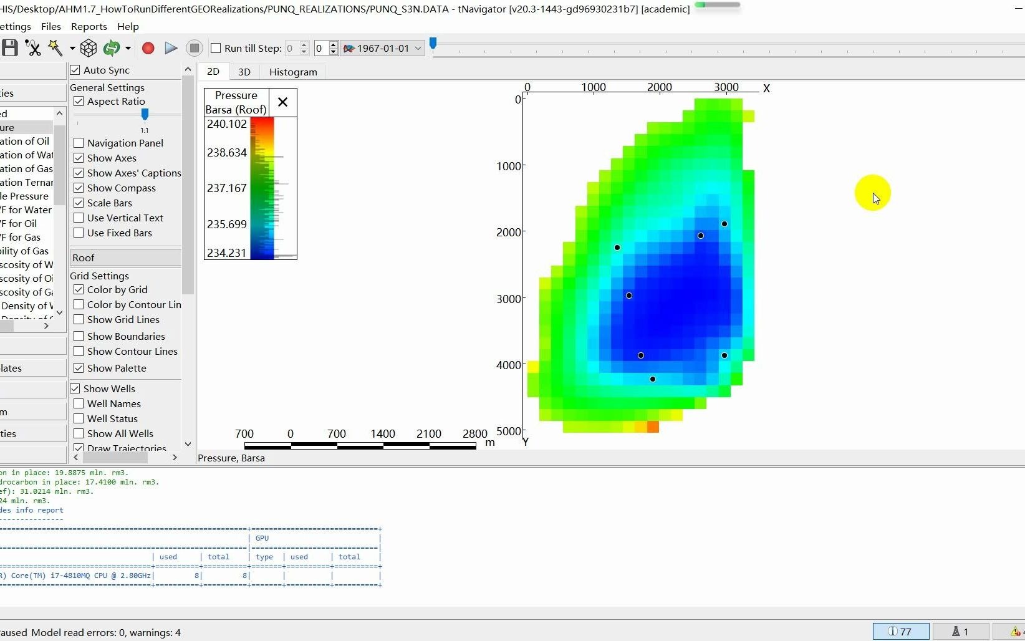Enable the Show Boundaries checkbox
1025x641 pixels.
[x=79, y=336]
